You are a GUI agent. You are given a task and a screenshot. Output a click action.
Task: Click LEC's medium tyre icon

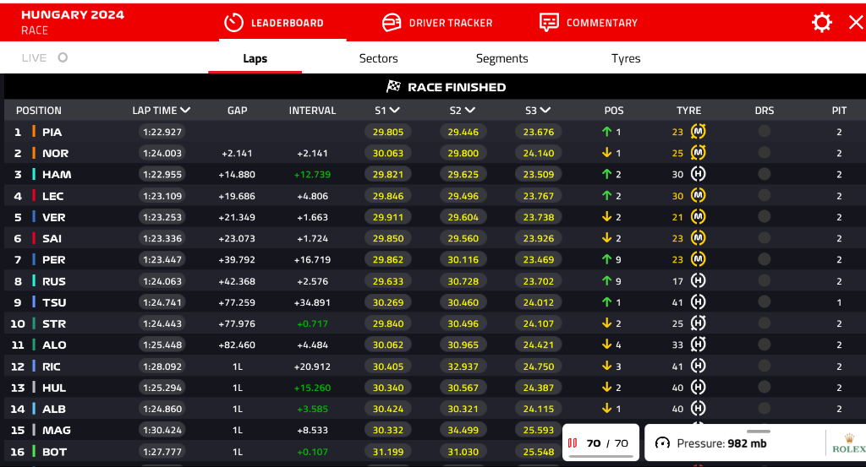click(698, 195)
